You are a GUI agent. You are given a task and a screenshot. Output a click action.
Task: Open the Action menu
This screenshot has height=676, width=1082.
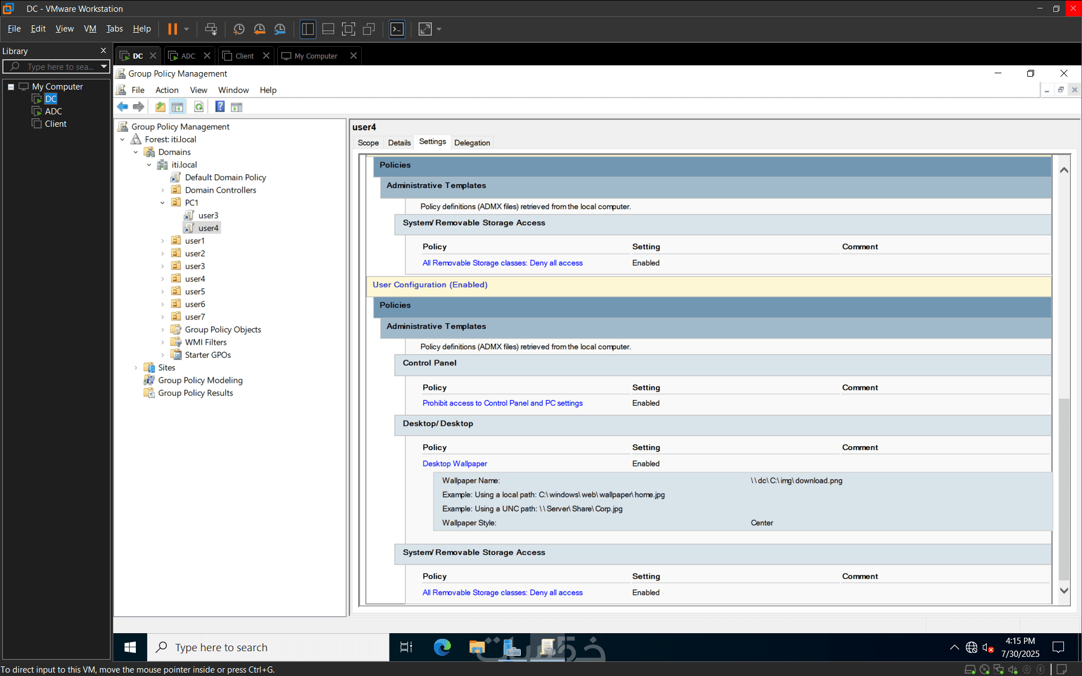(x=167, y=90)
